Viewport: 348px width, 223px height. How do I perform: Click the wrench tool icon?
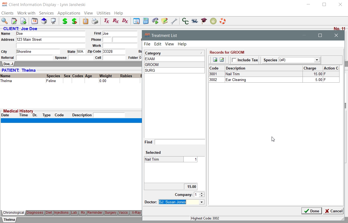coord(174,21)
